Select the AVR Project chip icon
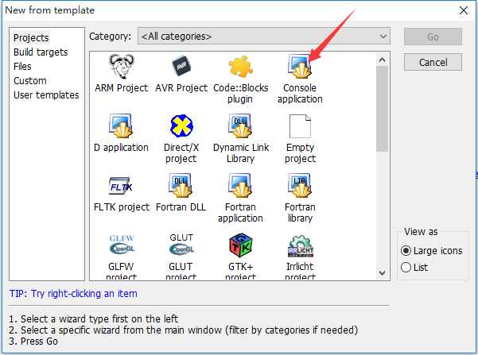Viewport: 478px width, 355px height. coord(181,67)
